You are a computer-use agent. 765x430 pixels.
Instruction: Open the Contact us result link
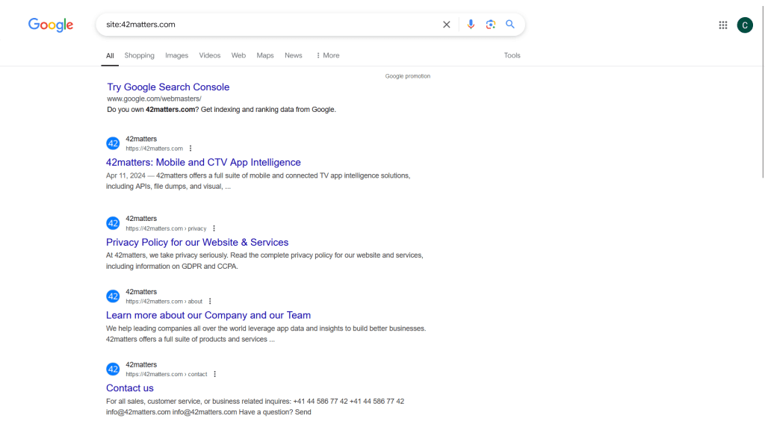point(129,387)
